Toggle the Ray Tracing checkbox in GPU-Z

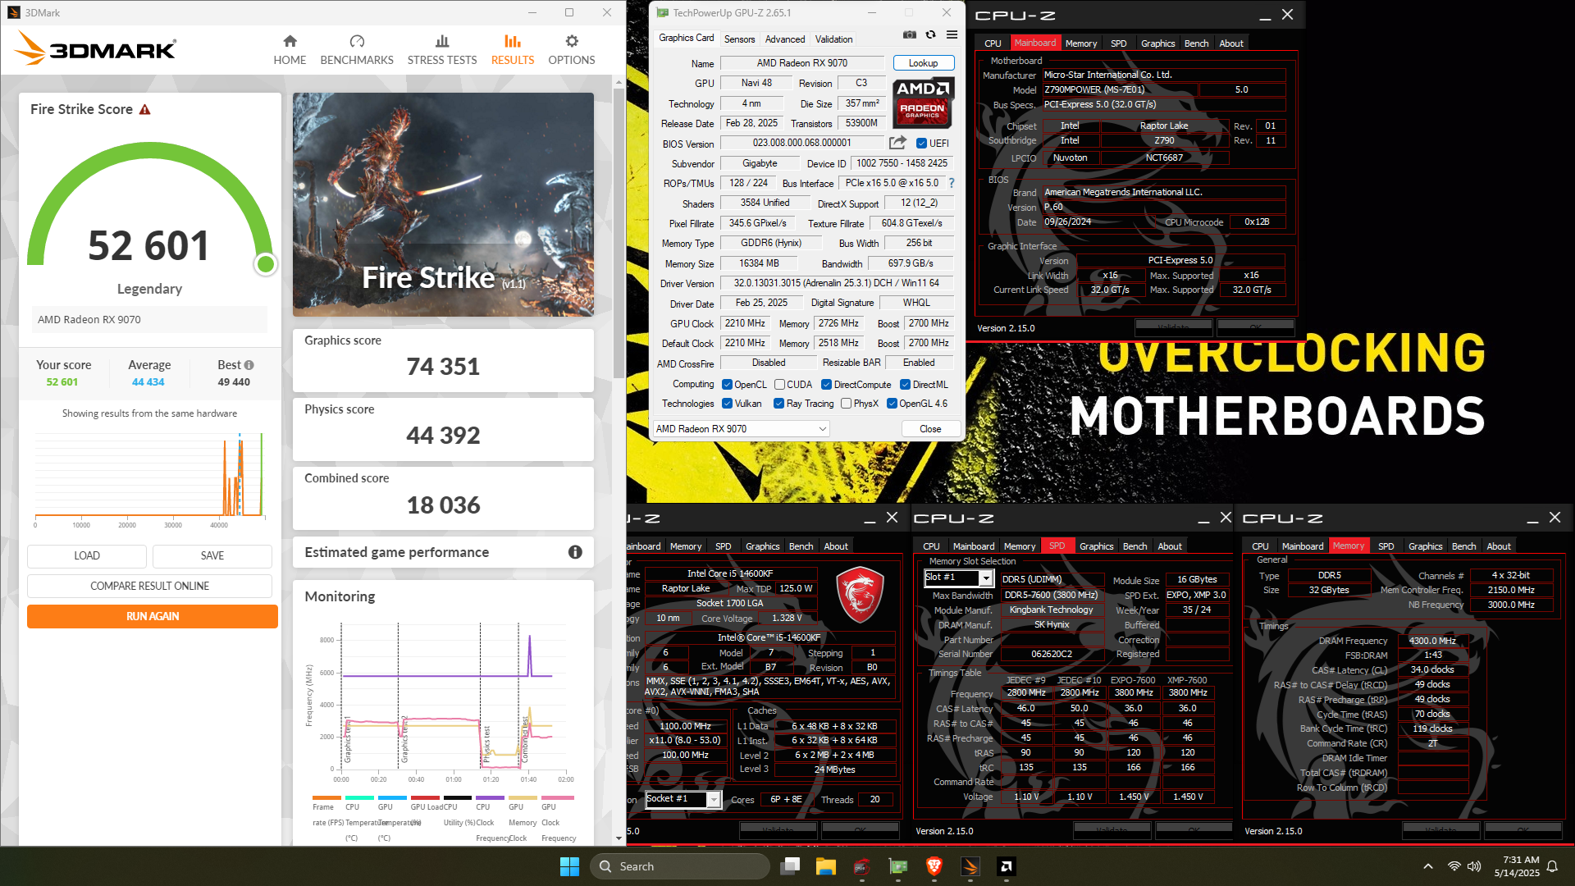779,404
